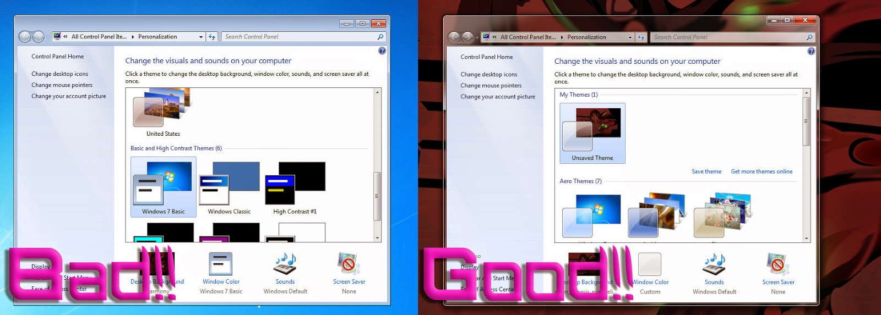
Task: Open Change your account picture, right window
Action: [498, 96]
